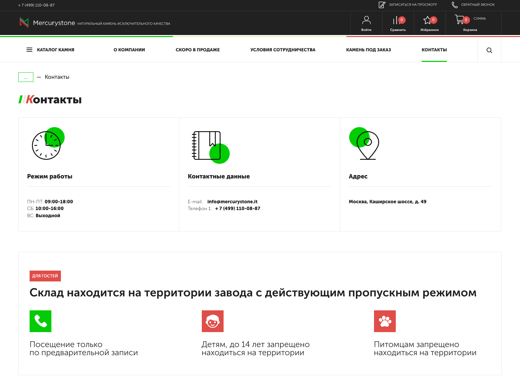Select Камень под заказ menu item
Viewport: 520px width, 379px height.
pos(368,50)
